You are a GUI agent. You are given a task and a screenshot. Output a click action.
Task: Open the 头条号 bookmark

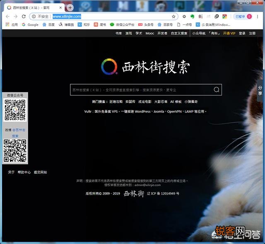click(x=146, y=25)
